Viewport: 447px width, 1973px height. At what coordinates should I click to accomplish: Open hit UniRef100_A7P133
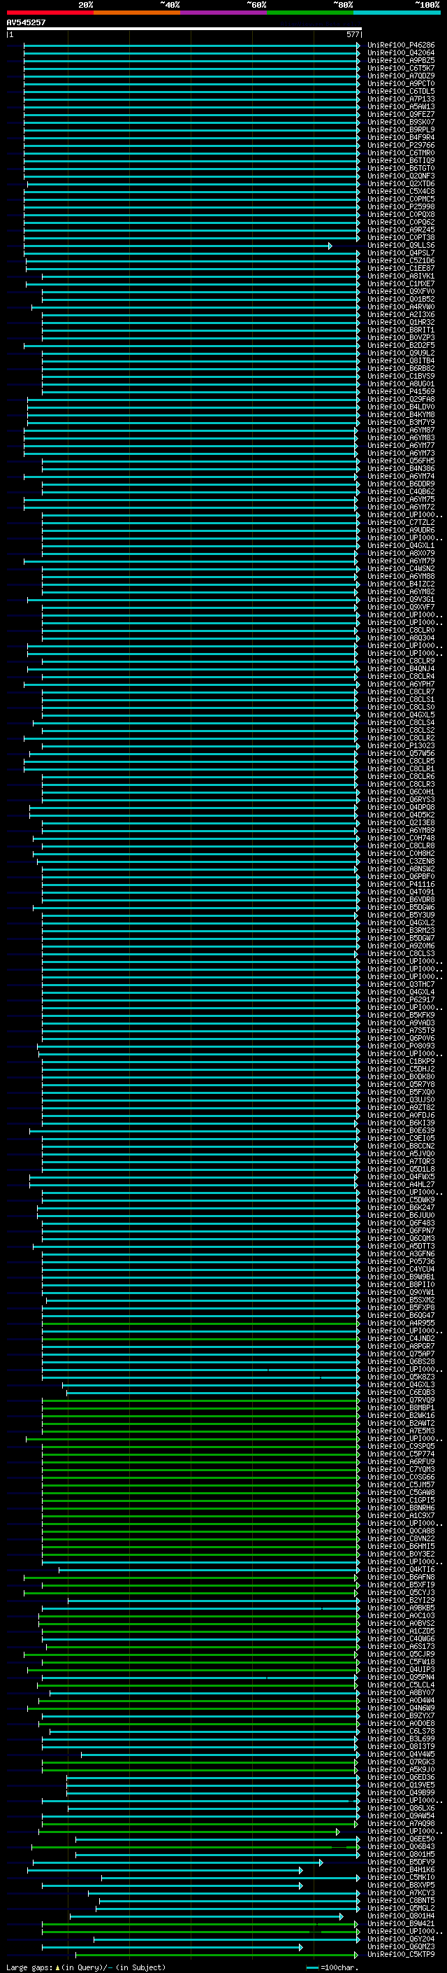pyautogui.click(x=401, y=99)
